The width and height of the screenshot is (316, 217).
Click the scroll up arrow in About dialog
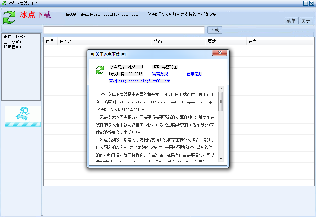(221, 89)
